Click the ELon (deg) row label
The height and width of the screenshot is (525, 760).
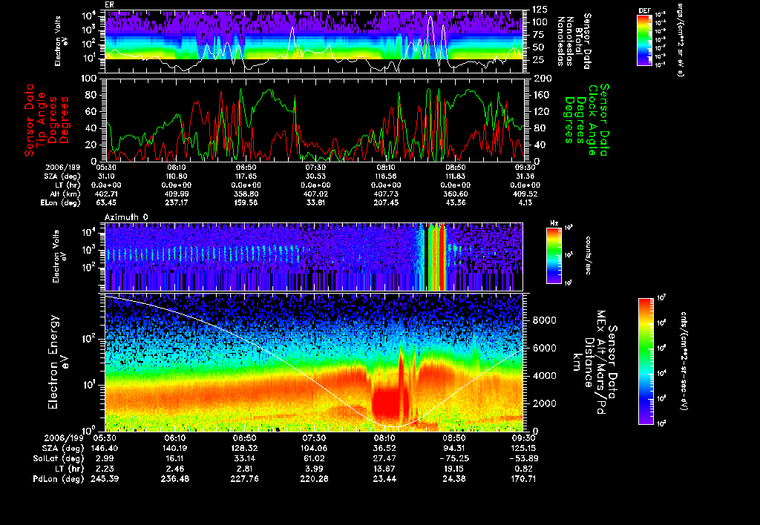(61, 202)
